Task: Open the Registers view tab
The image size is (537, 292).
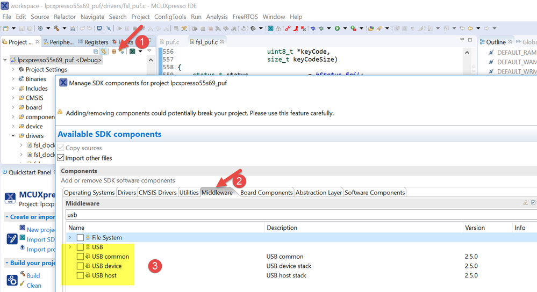Action: tap(93, 42)
